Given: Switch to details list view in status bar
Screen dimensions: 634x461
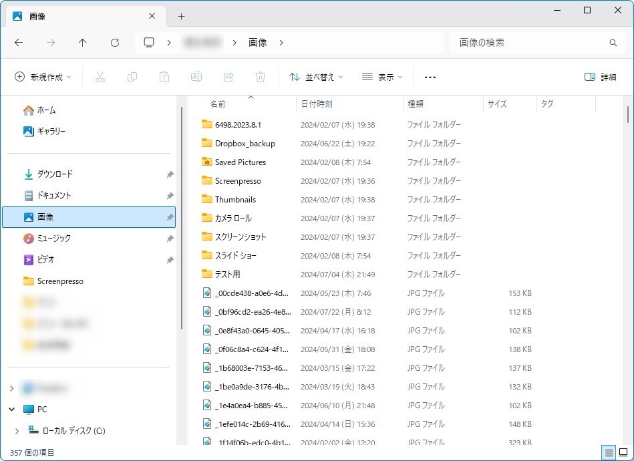Looking at the screenshot, I should [609, 452].
